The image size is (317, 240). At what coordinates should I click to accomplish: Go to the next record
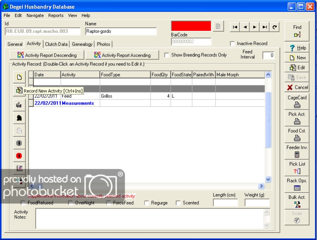pyautogui.click(x=255, y=27)
